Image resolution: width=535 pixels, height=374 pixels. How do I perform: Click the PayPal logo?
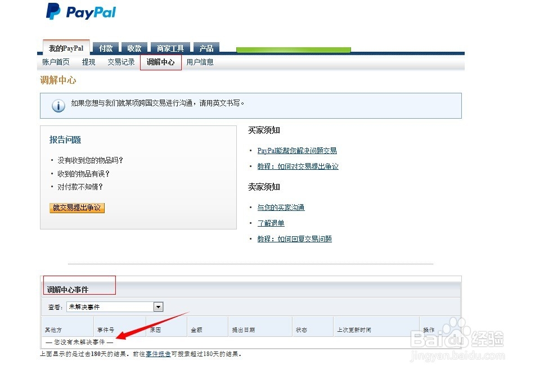click(x=81, y=12)
